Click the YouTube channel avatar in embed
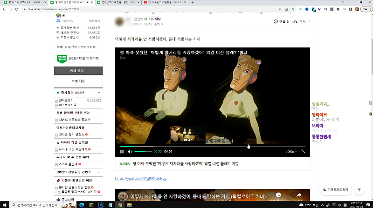The height and width of the screenshot is (208, 373). [x=123, y=196]
